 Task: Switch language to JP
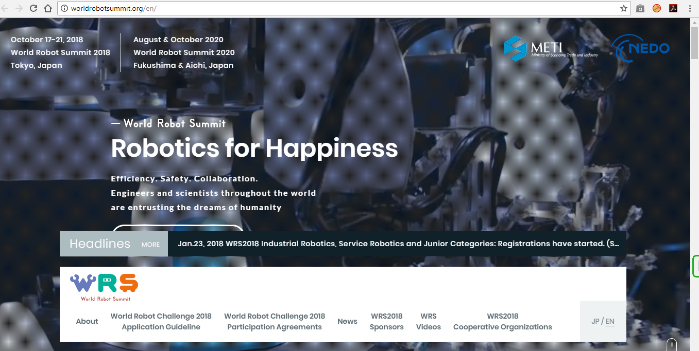(x=595, y=321)
